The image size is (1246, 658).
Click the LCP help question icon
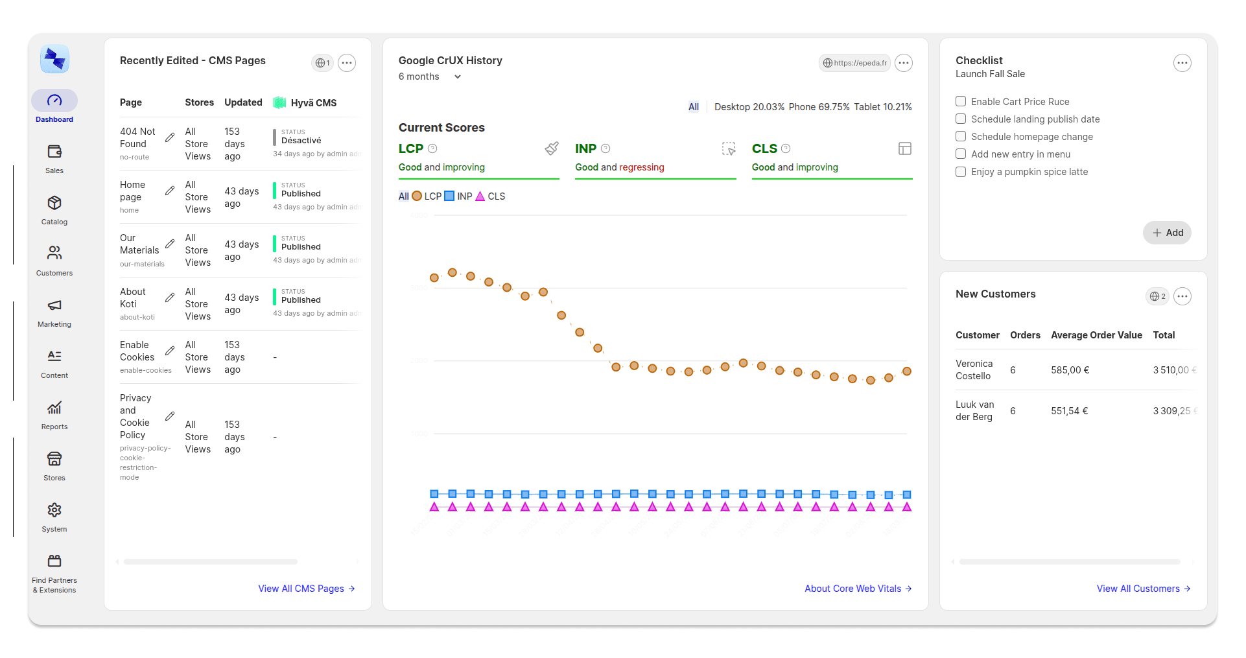coord(432,148)
